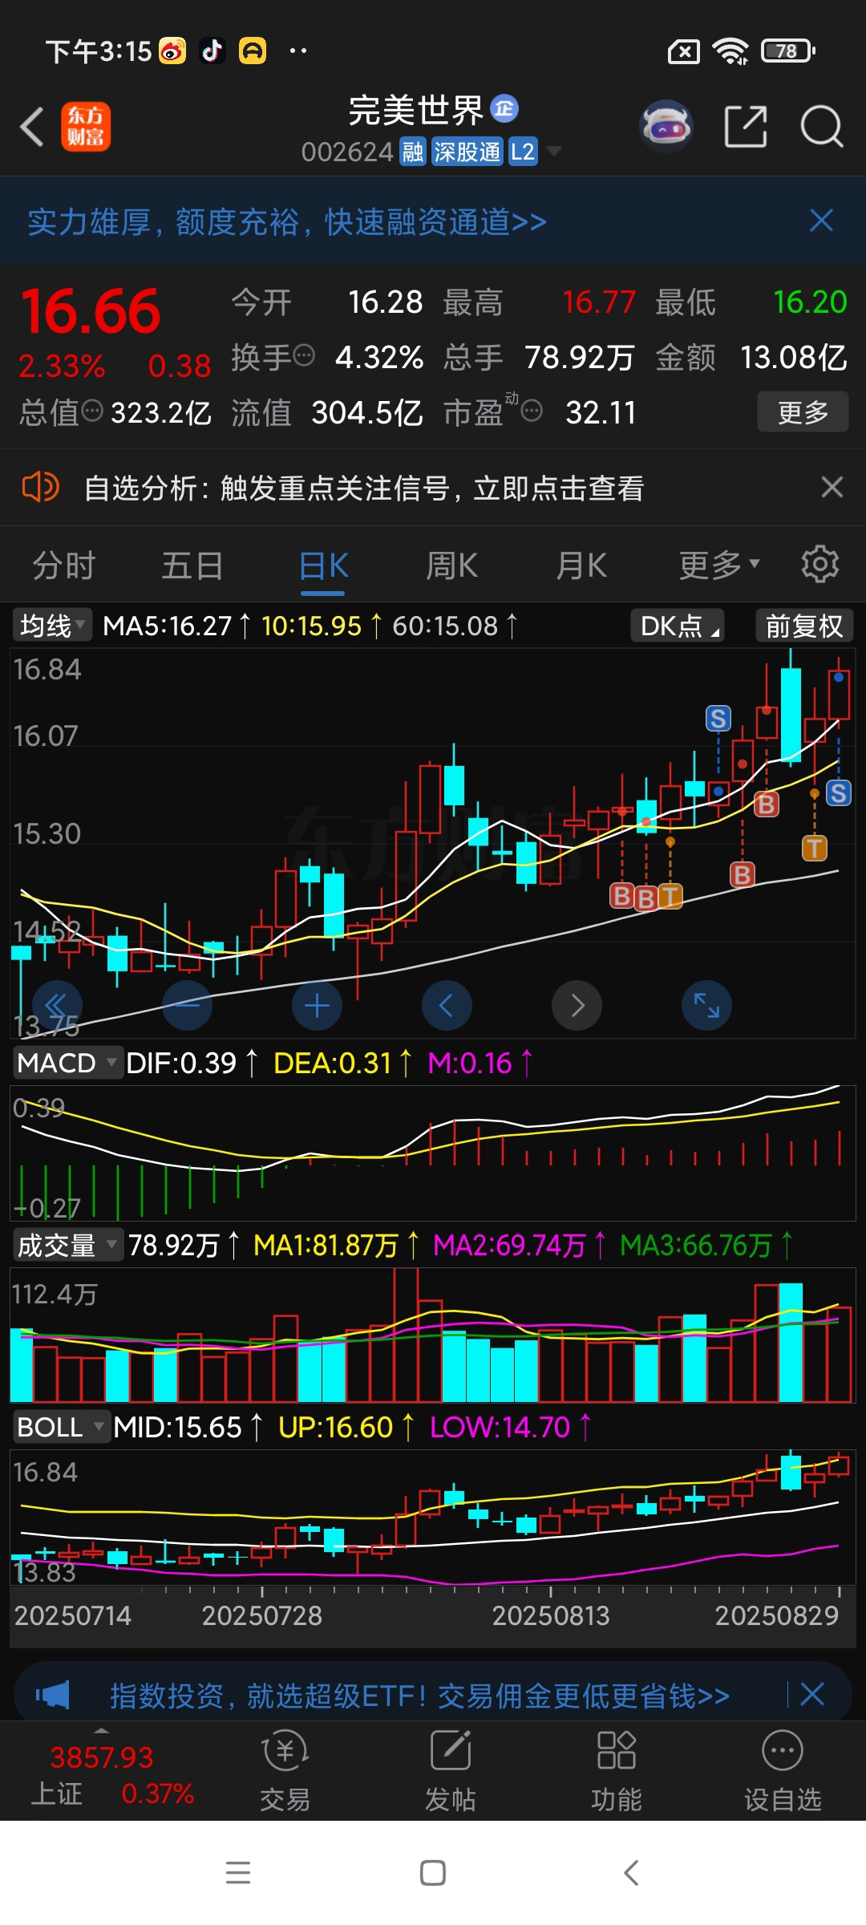866x1925 pixels.
Task: Tap the upper S sell marker
Action: (718, 718)
